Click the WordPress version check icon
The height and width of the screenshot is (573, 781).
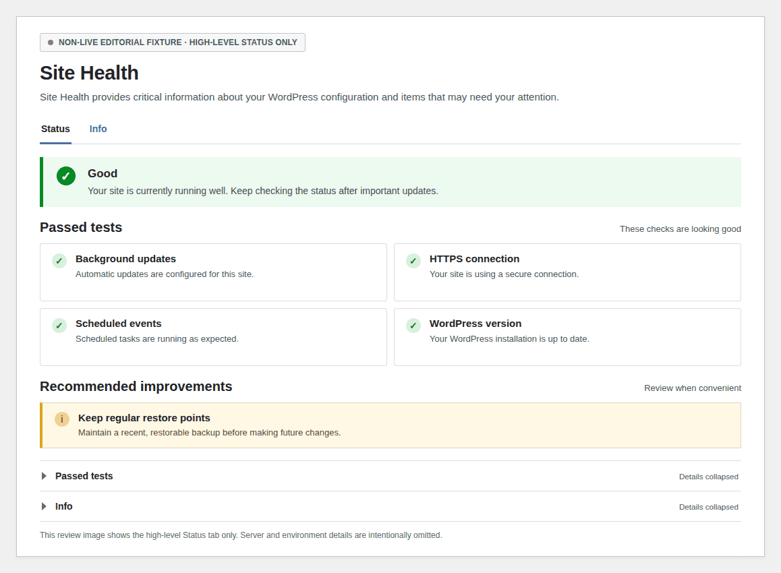pyautogui.click(x=413, y=326)
